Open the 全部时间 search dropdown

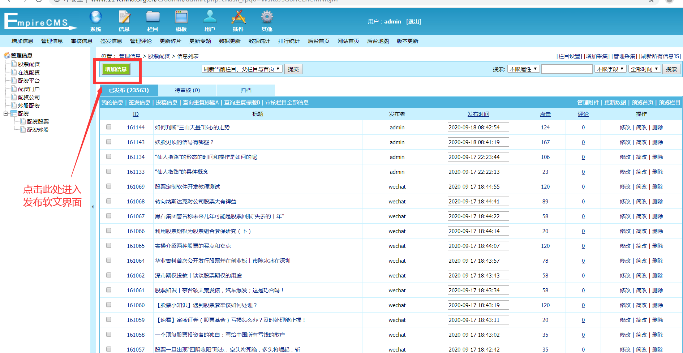(x=645, y=69)
